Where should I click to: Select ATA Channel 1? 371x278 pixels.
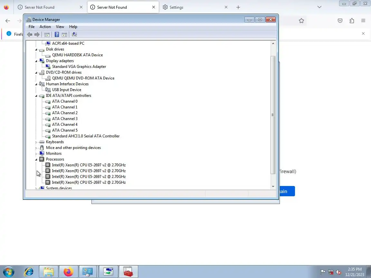pos(65,107)
